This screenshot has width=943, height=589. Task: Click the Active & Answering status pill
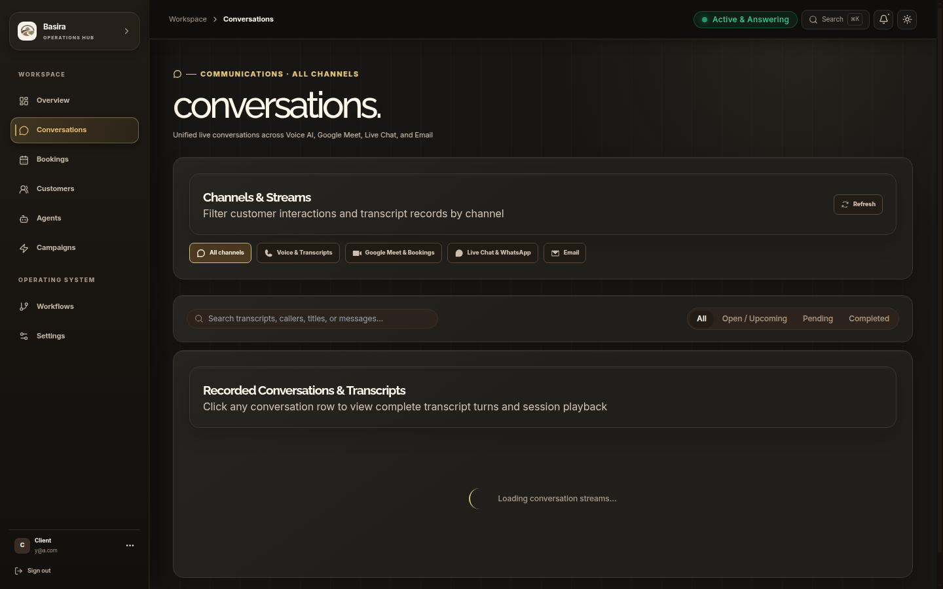(745, 20)
